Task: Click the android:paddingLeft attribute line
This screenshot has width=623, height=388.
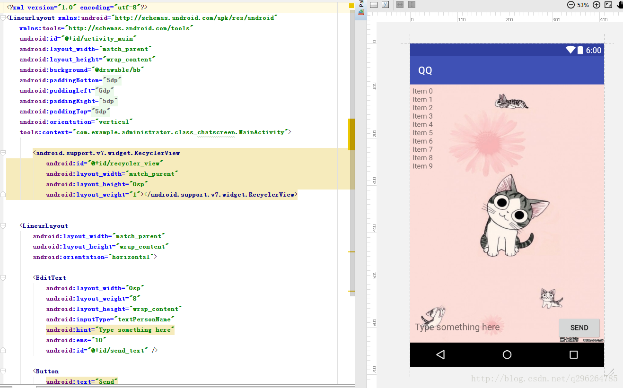Action: pos(67,91)
